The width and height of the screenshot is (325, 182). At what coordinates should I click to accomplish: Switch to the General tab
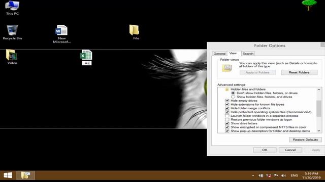[219, 54]
